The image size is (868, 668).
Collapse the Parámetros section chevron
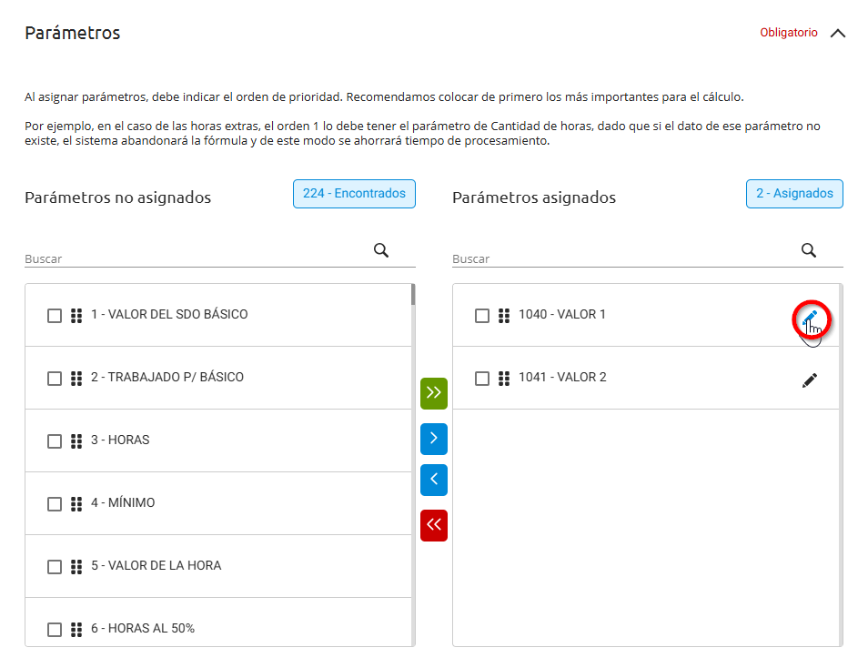pyautogui.click(x=838, y=34)
